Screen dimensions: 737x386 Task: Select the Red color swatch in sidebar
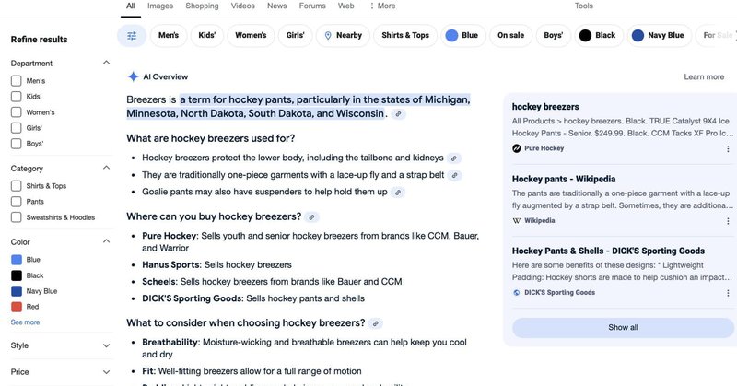17,307
